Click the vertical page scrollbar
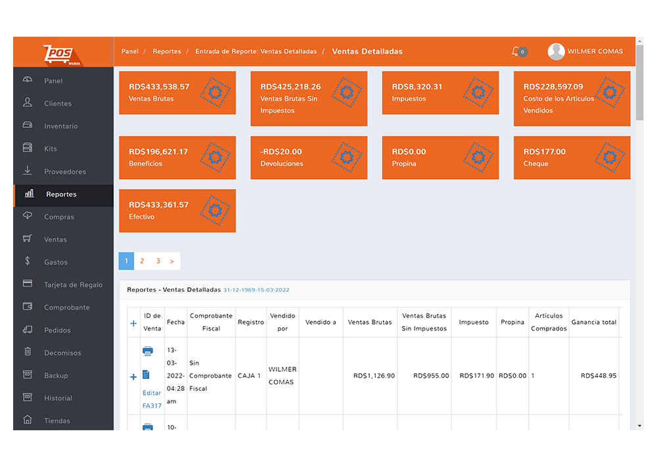 639,92
